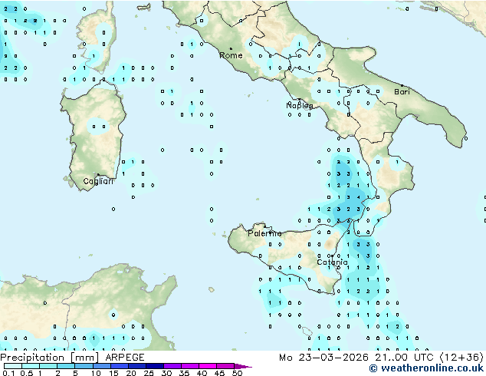Click the '10' legend scale value
The height and width of the screenshot is (376, 486).
click(96, 373)
